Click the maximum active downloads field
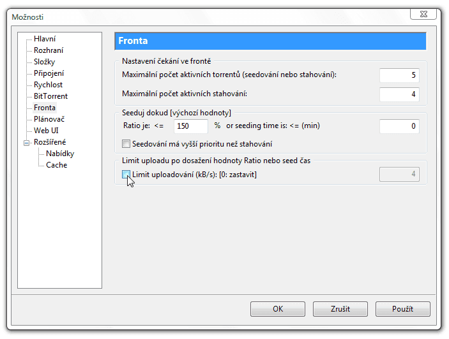Image resolution: width=449 pixels, height=339 pixels. [399, 94]
